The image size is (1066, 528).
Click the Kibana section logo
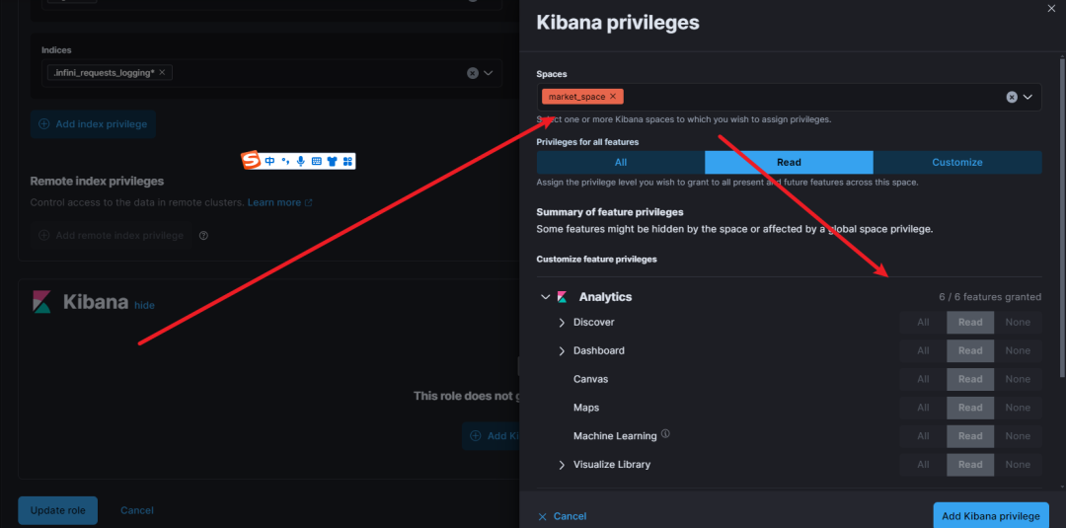pyautogui.click(x=41, y=302)
